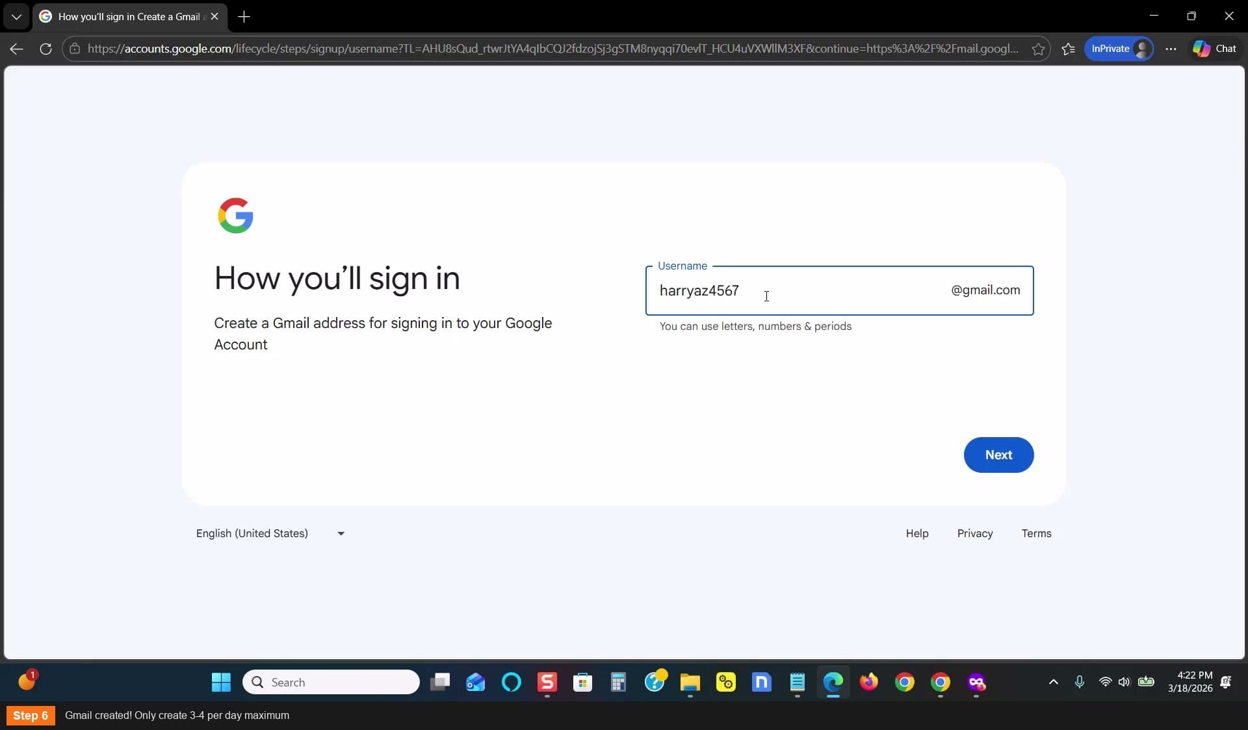Open Task View in the taskbar
The image size is (1248, 730).
[x=440, y=682]
